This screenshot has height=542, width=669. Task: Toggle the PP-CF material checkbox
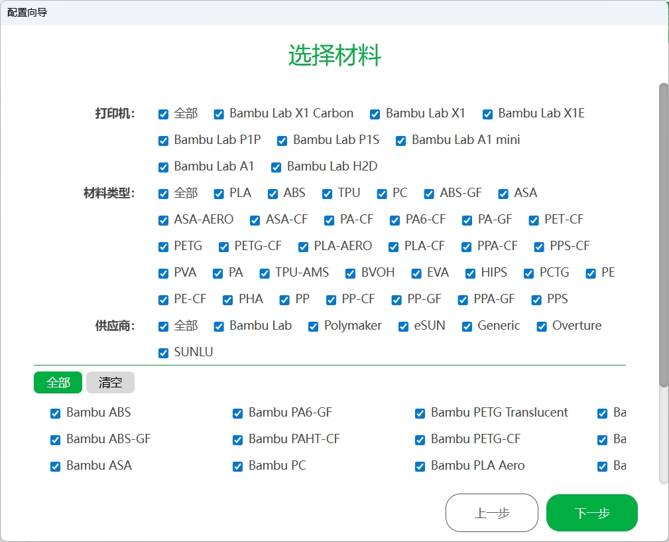(x=331, y=300)
